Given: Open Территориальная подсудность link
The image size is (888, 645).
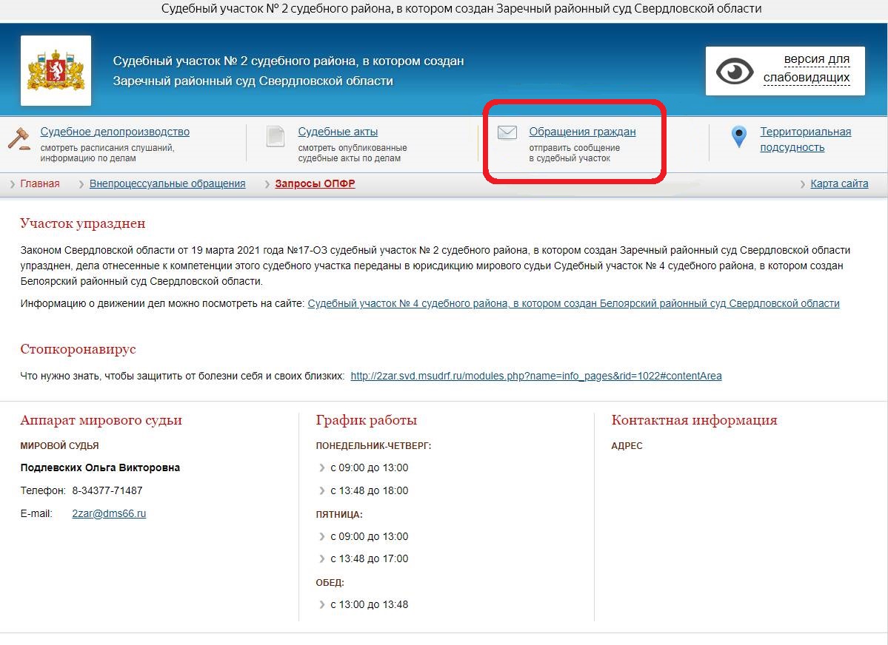Looking at the screenshot, I should click(805, 139).
